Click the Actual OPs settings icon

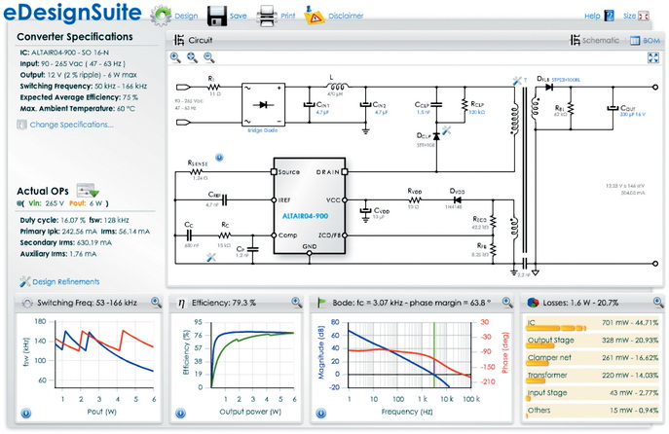click(x=88, y=190)
